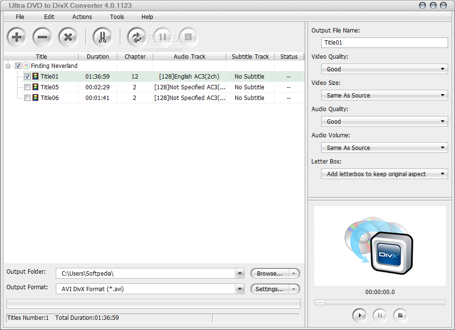Click the 00:00:00.0 preview time readout
This screenshot has width=455, height=330.
tap(380, 292)
